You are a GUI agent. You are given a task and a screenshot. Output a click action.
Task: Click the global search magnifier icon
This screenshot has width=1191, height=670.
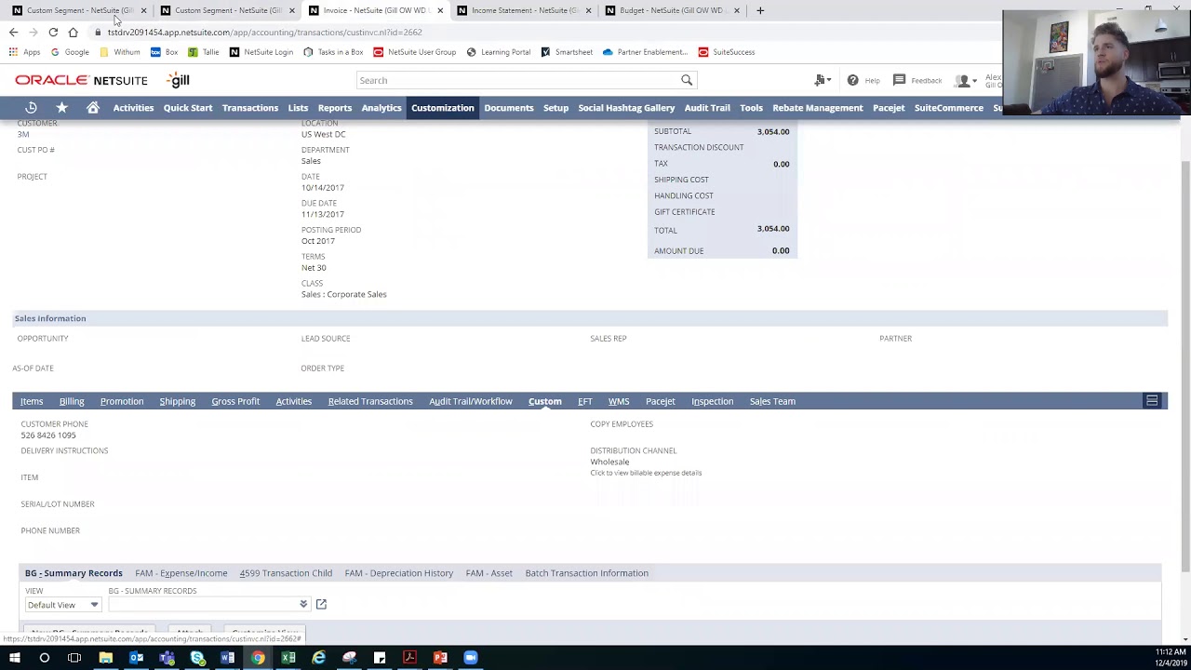tap(687, 80)
